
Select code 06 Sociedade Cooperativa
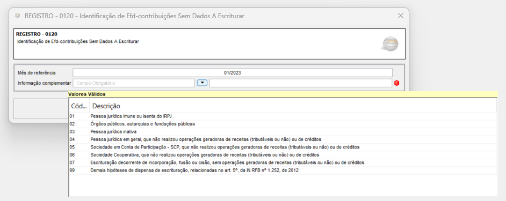tap(283, 154)
